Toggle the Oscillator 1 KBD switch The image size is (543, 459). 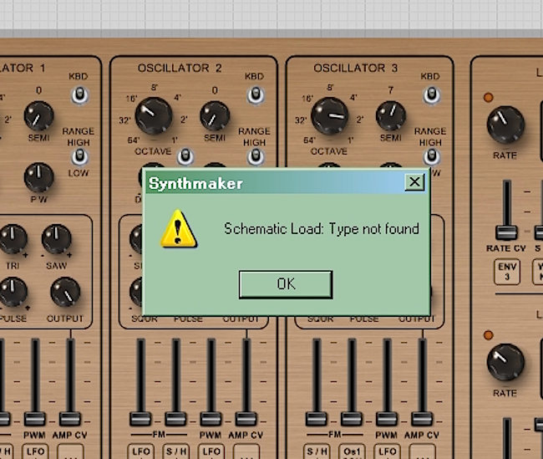click(79, 95)
